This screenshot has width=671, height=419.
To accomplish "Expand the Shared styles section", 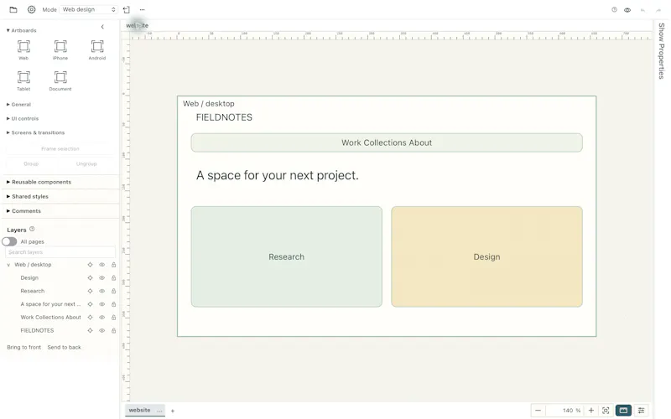I will click(x=28, y=196).
